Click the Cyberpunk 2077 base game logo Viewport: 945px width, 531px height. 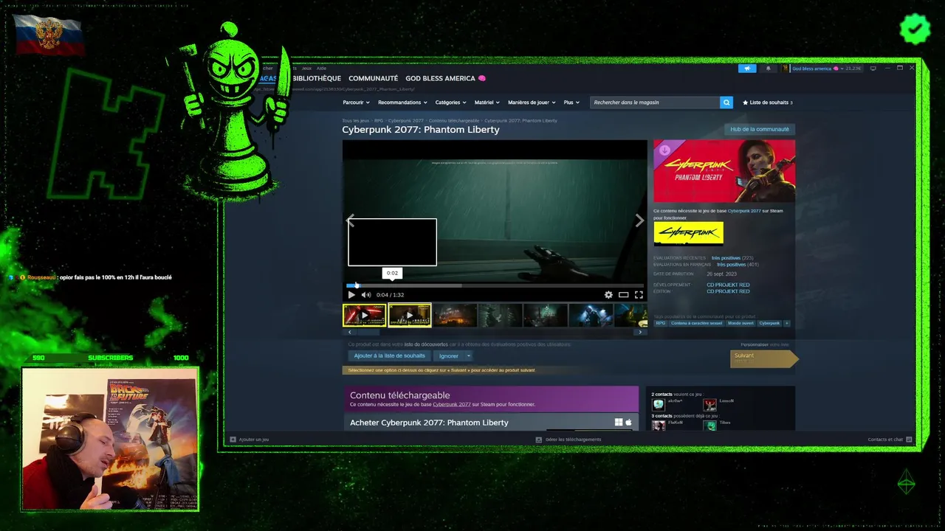point(688,233)
